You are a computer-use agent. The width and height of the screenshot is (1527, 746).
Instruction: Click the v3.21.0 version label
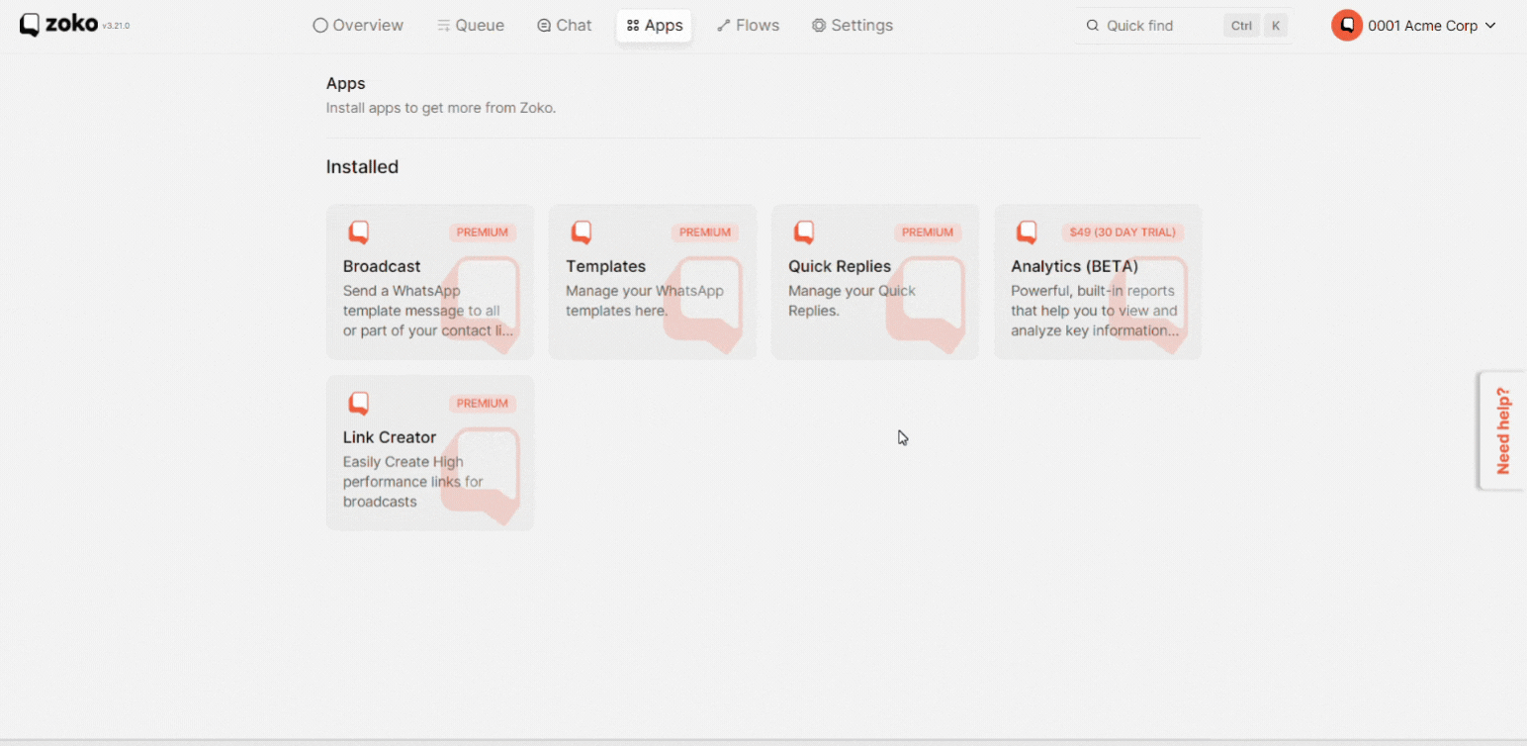click(x=116, y=26)
